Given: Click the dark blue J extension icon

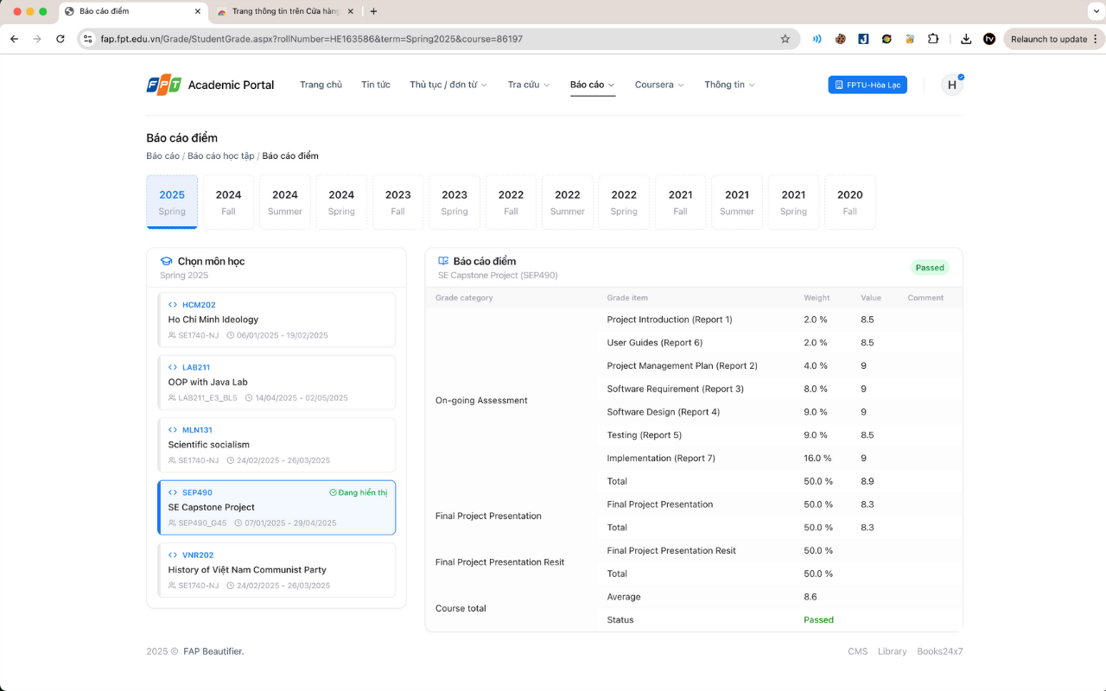Looking at the screenshot, I should tap(863, 39).
